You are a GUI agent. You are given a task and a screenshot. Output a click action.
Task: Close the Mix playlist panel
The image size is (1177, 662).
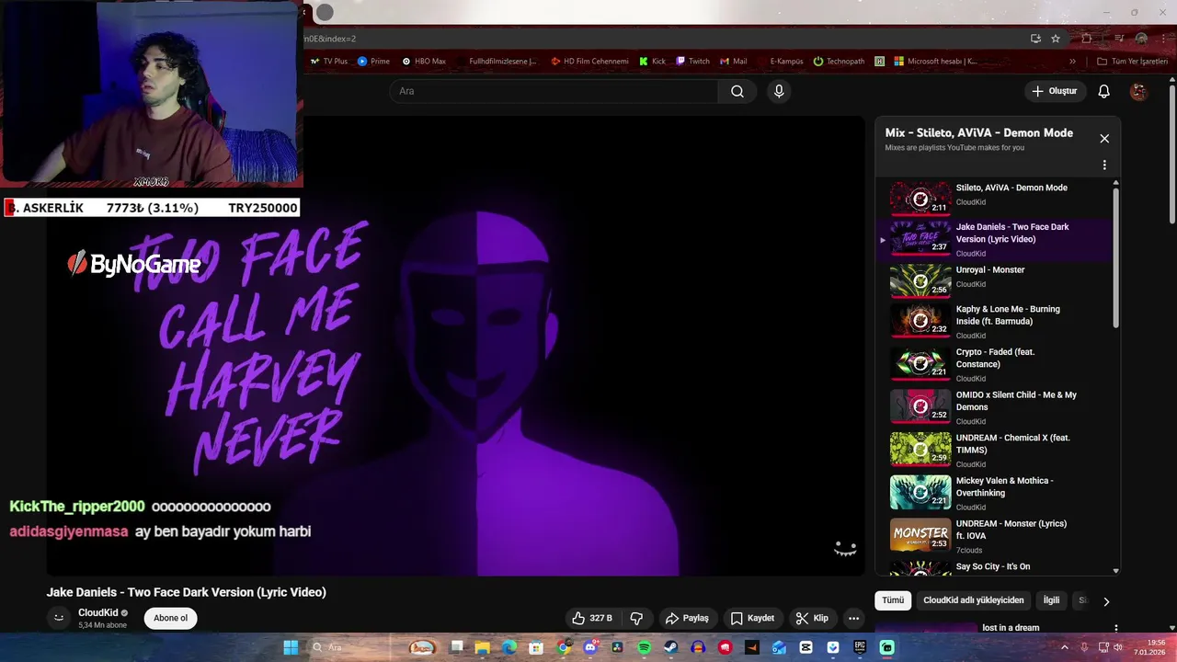pos(1104,139)
